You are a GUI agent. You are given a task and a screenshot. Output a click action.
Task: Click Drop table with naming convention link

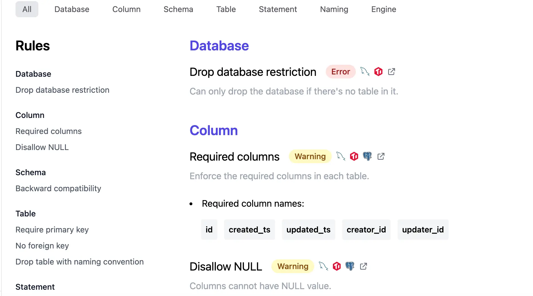79,262
